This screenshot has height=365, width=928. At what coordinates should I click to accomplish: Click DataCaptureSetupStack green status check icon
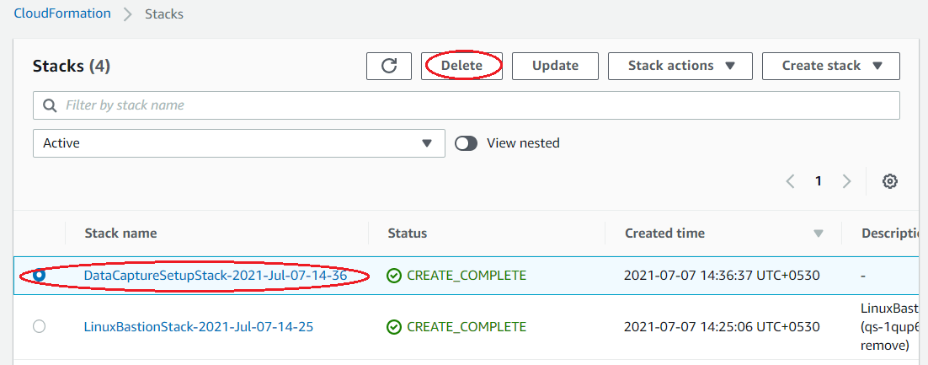pyautogui.click(x=394, y=276)
